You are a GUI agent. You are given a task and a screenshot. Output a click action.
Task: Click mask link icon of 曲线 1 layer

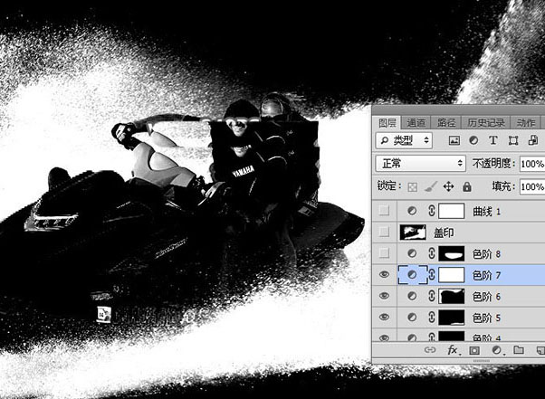point(432,211)
